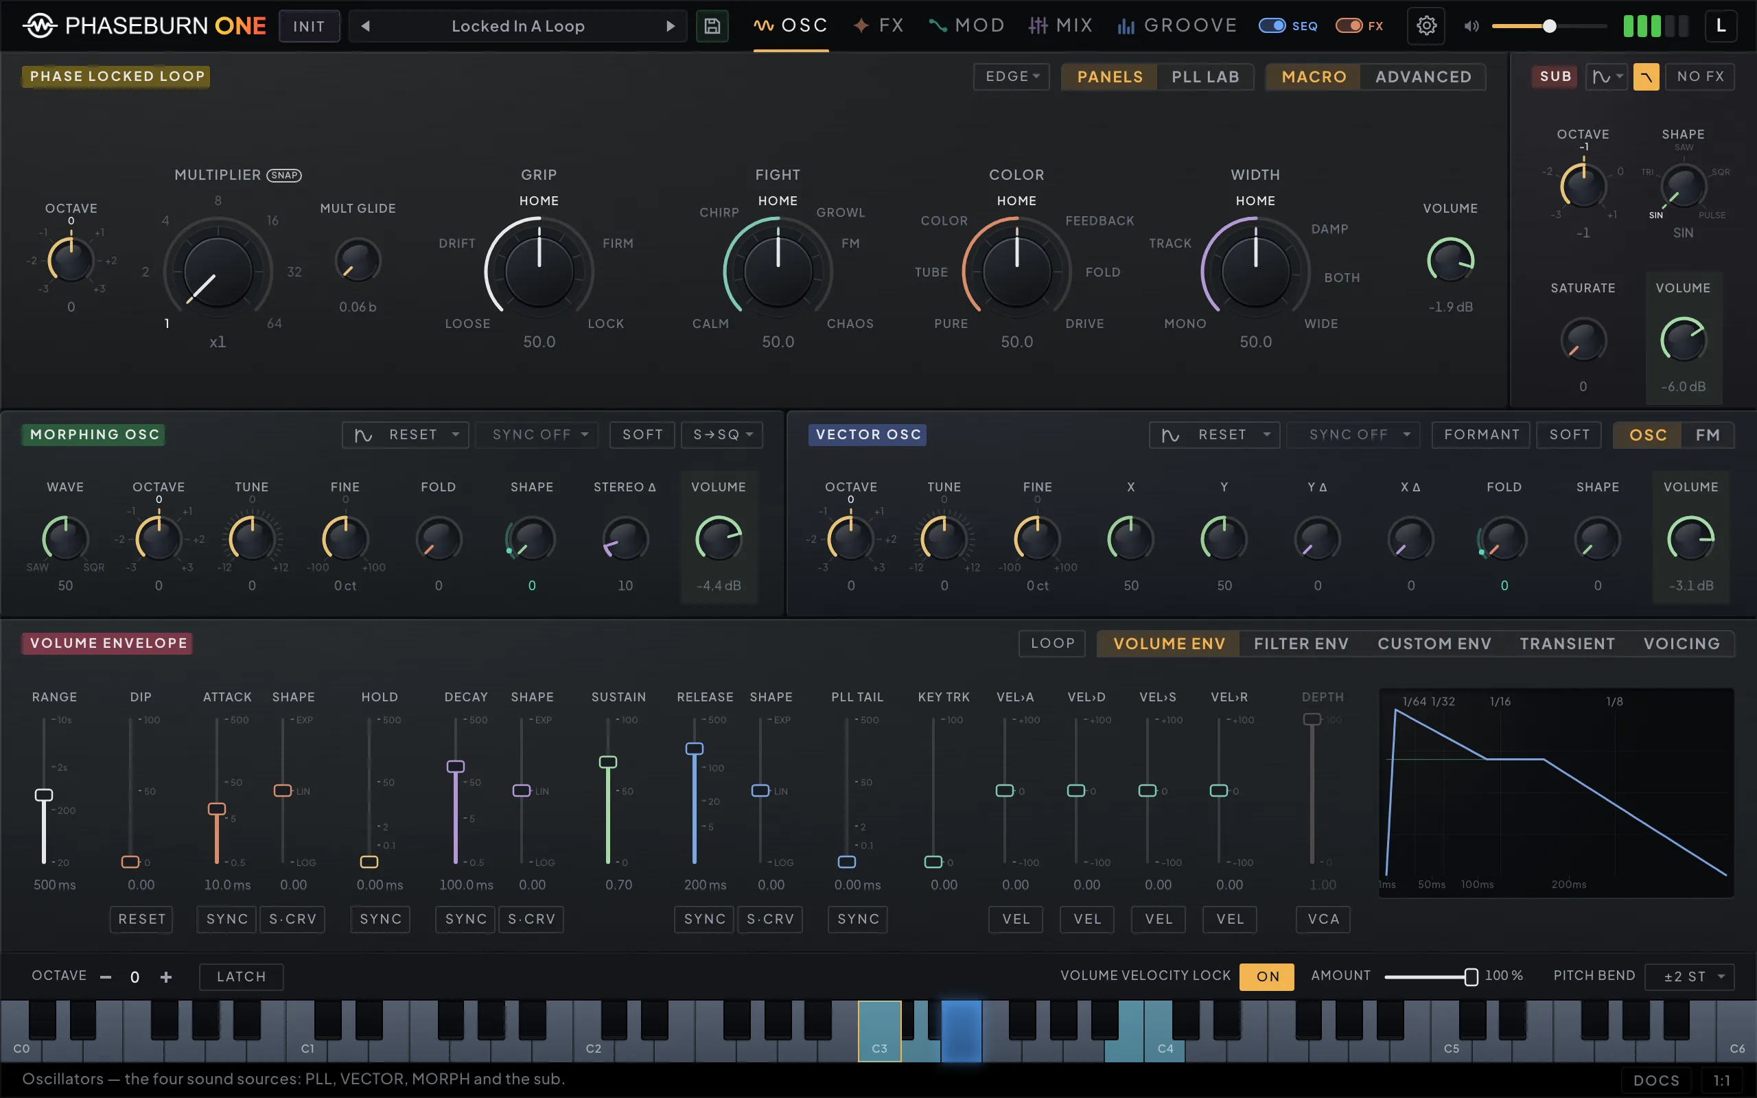
Task: Toggle the SEQ switch
Action: click(x=1272, y=26)
